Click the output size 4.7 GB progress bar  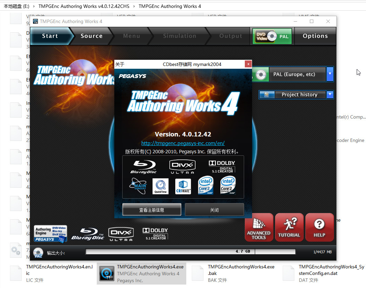[x=190, y=252]
